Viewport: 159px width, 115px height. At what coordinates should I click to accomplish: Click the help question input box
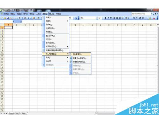coord(141,14)
